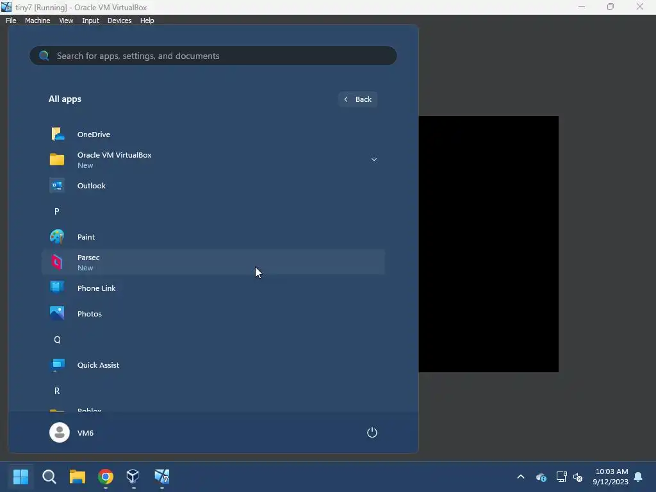Open the File menu

click(11, 20)
